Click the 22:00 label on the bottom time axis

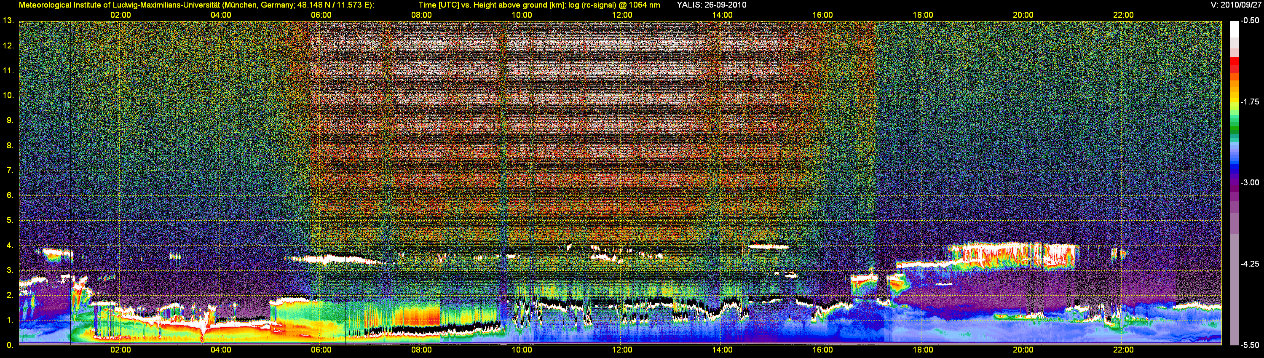click(x=1123, y=350)
